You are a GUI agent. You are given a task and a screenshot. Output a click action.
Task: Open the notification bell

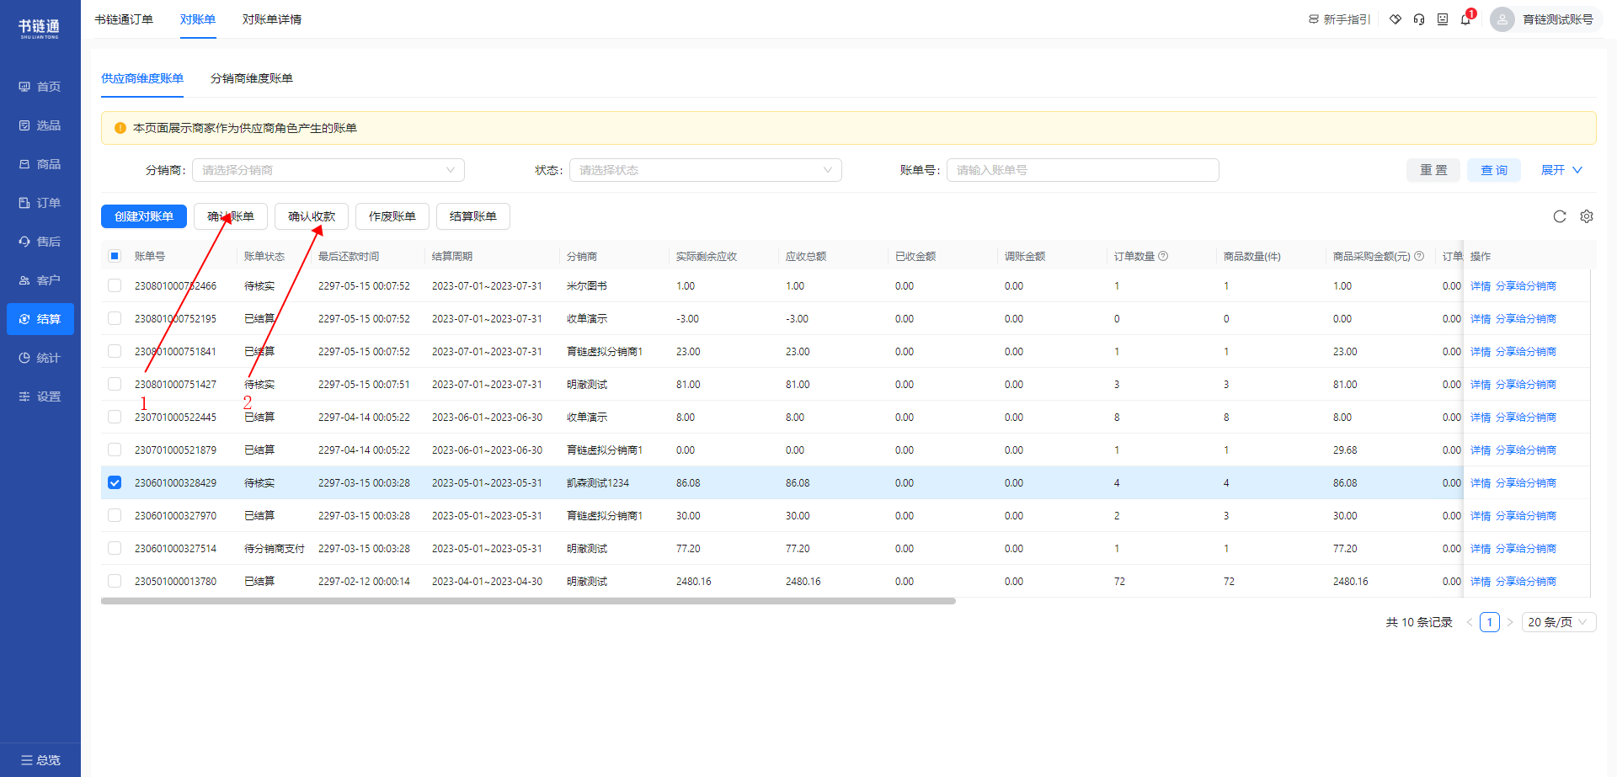pos(1466,19)
